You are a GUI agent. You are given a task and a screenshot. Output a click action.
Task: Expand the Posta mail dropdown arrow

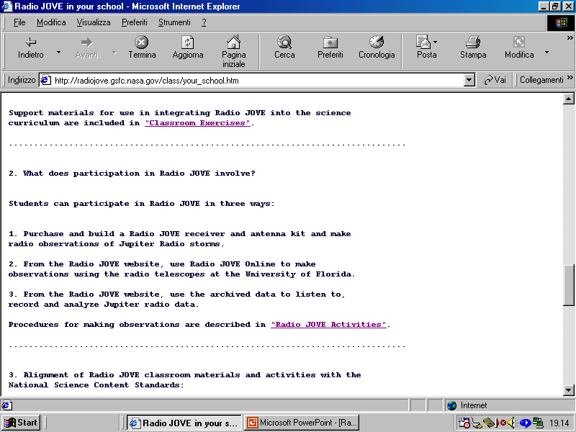pos(436,42)
